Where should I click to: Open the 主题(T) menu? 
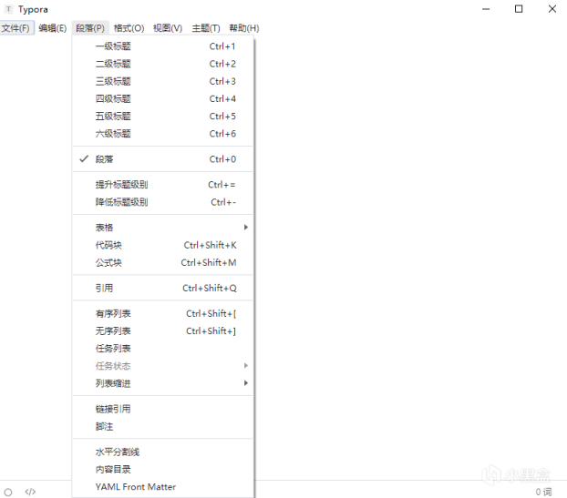click(206, 28)
